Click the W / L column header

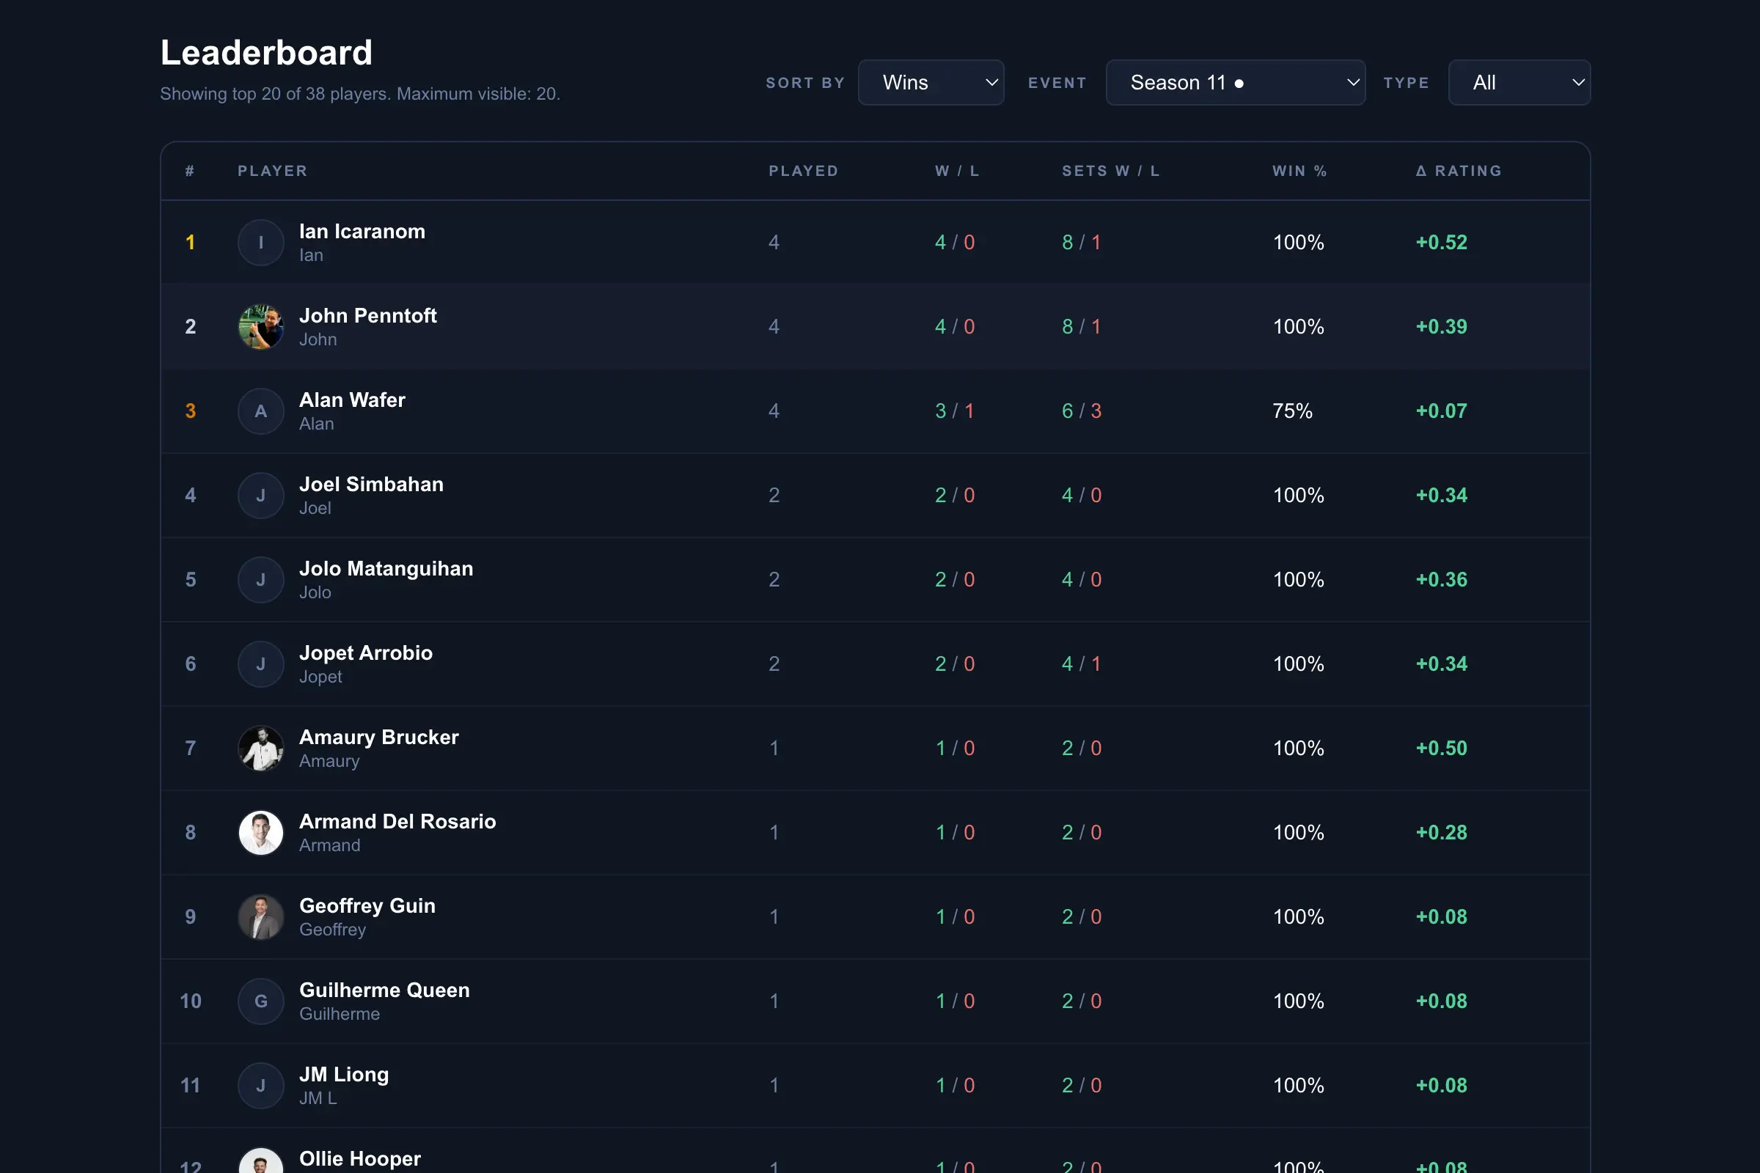957,171
